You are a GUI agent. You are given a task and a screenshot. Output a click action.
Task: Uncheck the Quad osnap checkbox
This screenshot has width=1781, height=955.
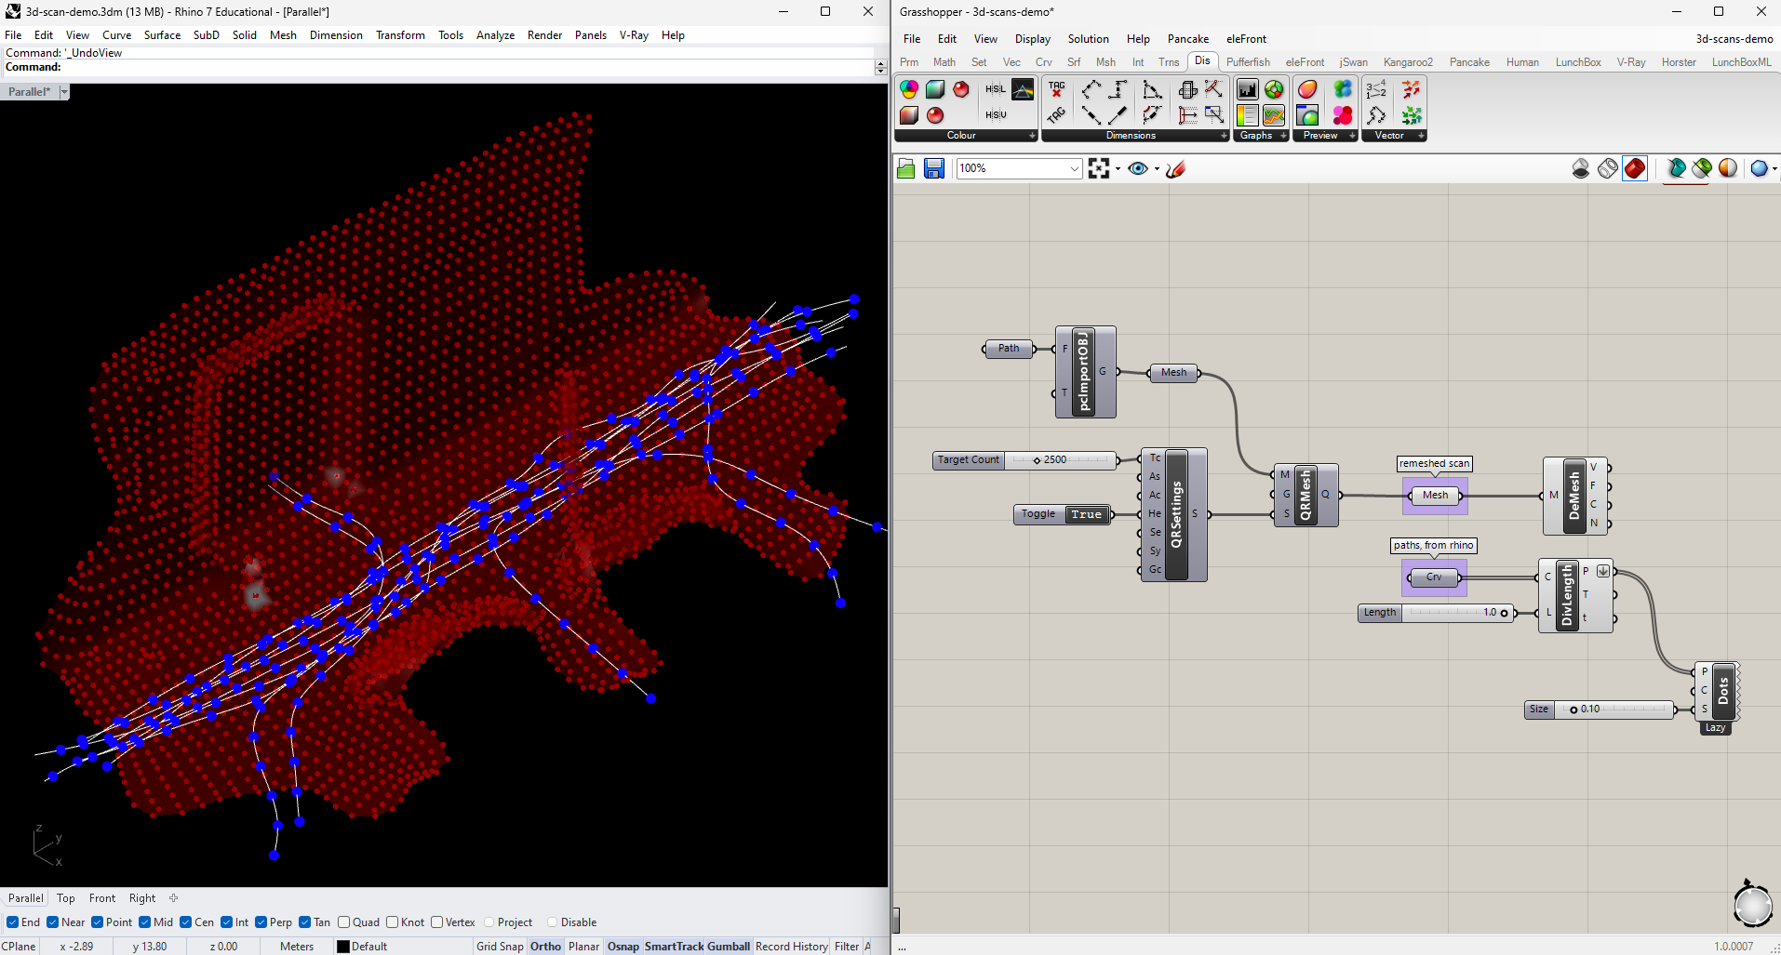(x=344, y=922)
